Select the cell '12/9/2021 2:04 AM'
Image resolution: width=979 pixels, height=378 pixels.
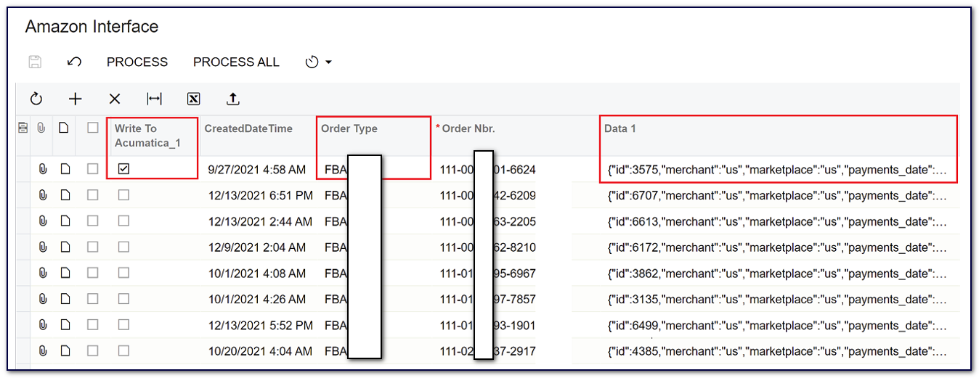(x=257, y=247)
